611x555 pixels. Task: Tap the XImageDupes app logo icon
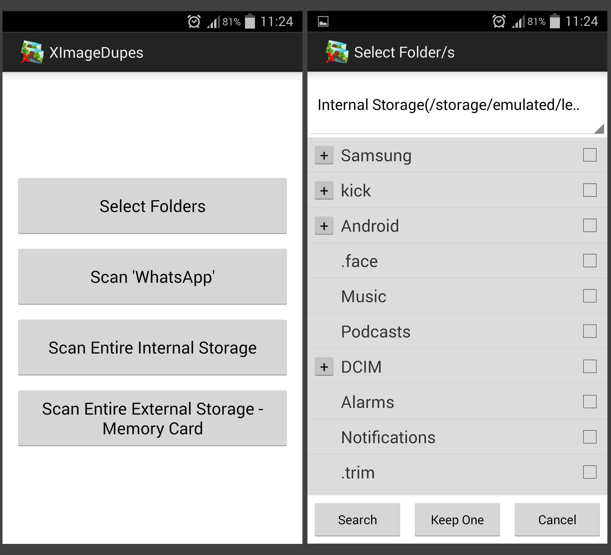(x=32, y=52)
